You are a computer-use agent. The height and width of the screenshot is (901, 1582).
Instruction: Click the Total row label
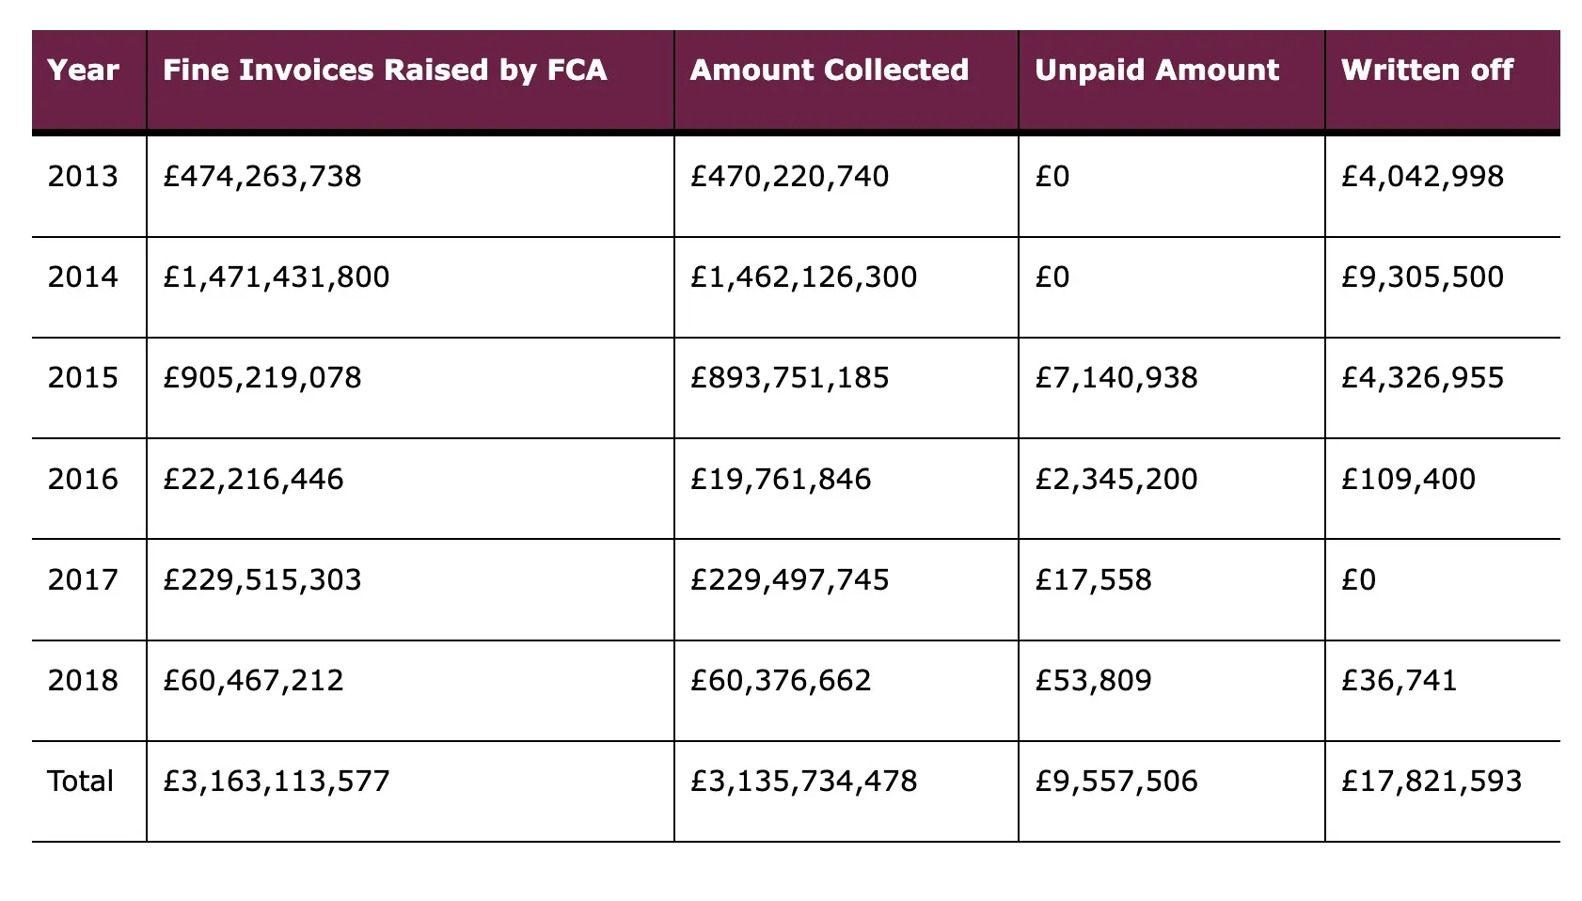click(81, 782)
